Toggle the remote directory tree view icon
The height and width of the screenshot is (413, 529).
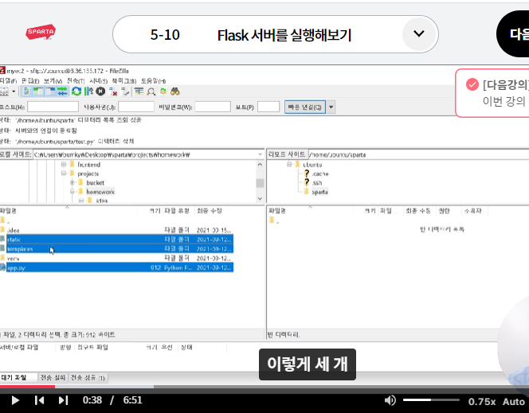pos(50,92)
